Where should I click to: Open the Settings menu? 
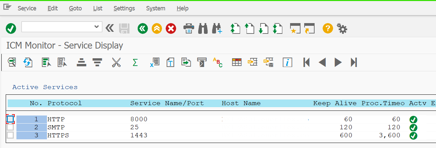124,8
